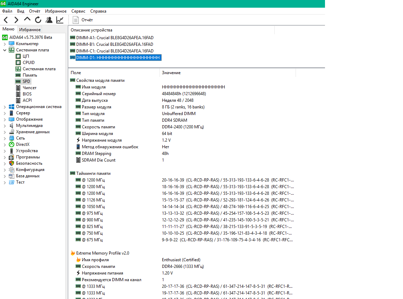Expand the Компьютер tree node
This screenshot has width=403, height=299.
coord(5,44)
